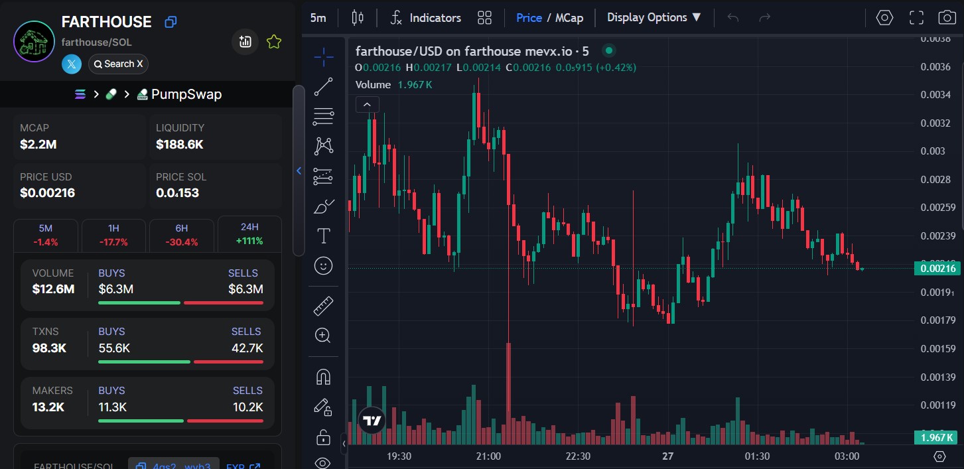The height and width of the screenshot is (469, 964).
Task: Open the X (Twitter) profile link icon
Action: click(x=72, y=64)
